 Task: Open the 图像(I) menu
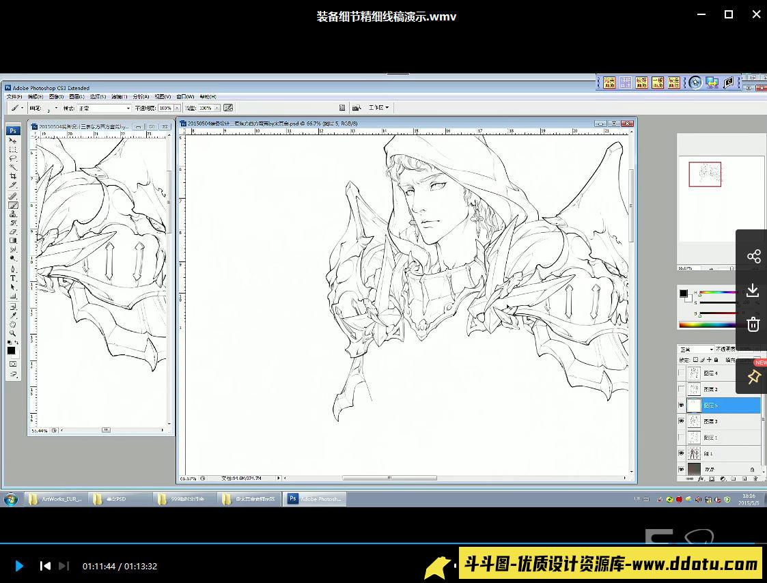coord(56,97)
